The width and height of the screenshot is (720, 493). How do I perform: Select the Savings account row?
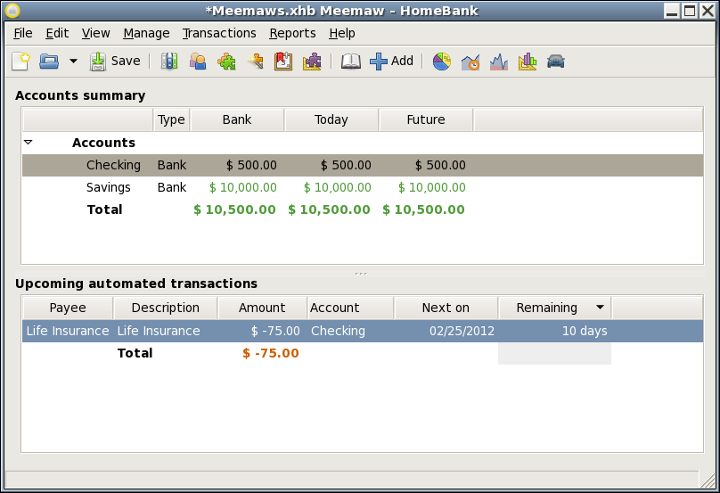pos(363,187)
